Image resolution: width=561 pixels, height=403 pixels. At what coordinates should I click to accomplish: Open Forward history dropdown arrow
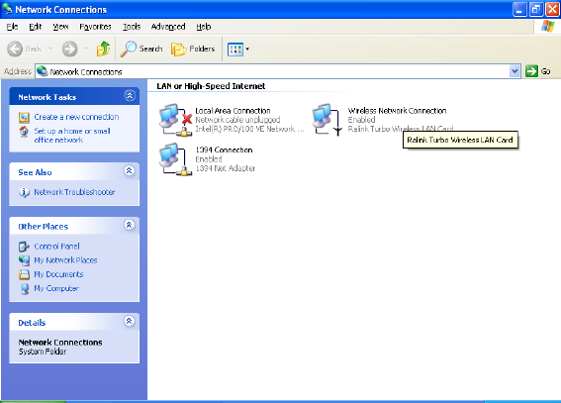pyautogui.click(x=86, y=49)
